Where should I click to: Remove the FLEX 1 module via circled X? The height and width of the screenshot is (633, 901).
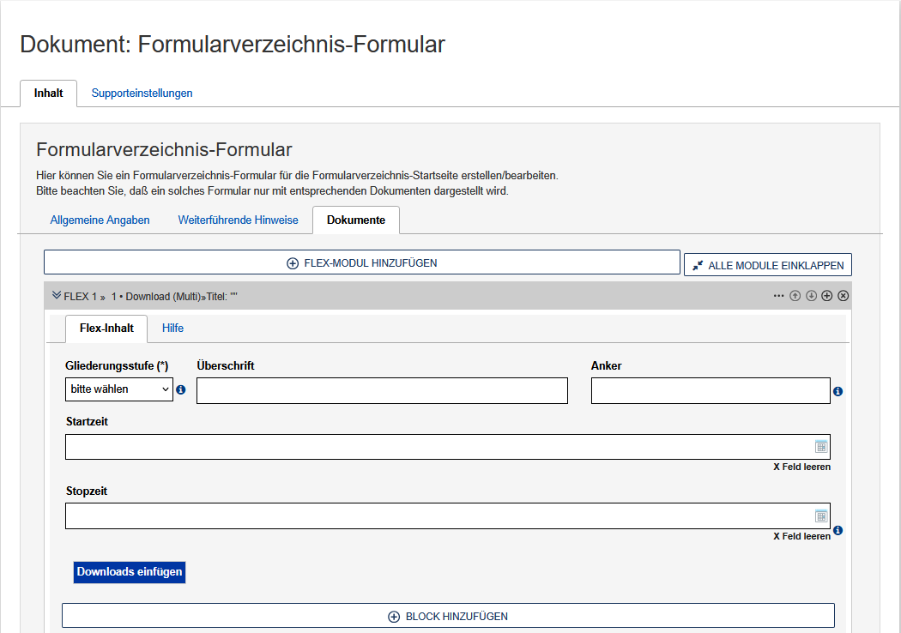(x=842, y=295)
